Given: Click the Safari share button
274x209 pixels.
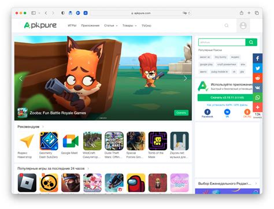Looking at the screenshot, I should 242,13.
